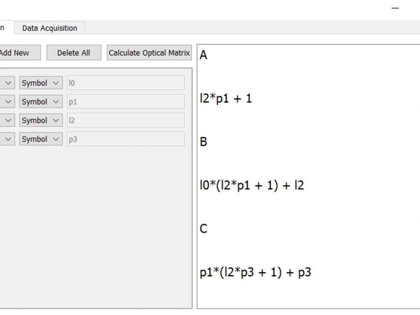Expand the leftmost dropdown in the p3 row

pyautogui.click(x=8, y=139)
